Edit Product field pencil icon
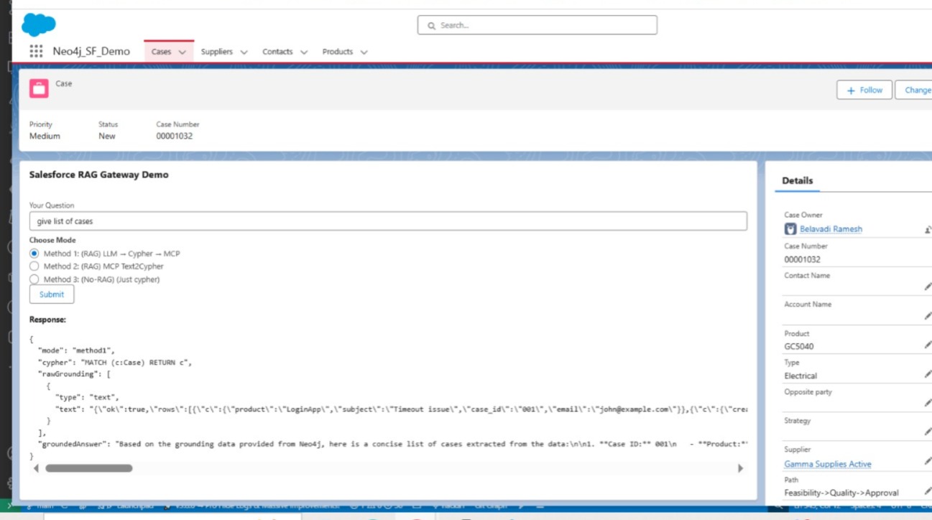The width and height of the screenshot is (932, 520). 928,345
